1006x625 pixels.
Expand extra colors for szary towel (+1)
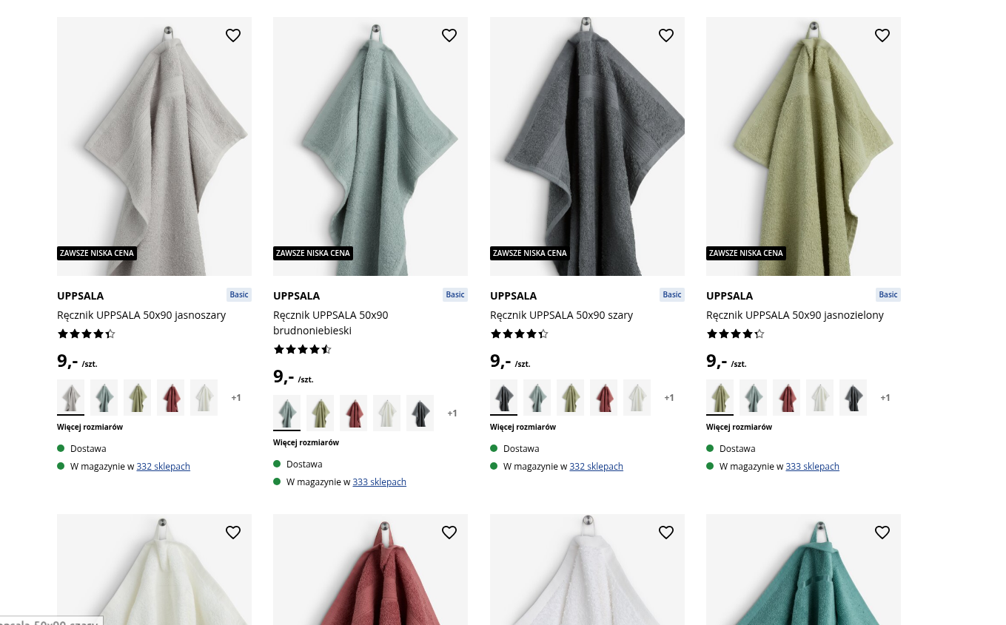point(669,398)
